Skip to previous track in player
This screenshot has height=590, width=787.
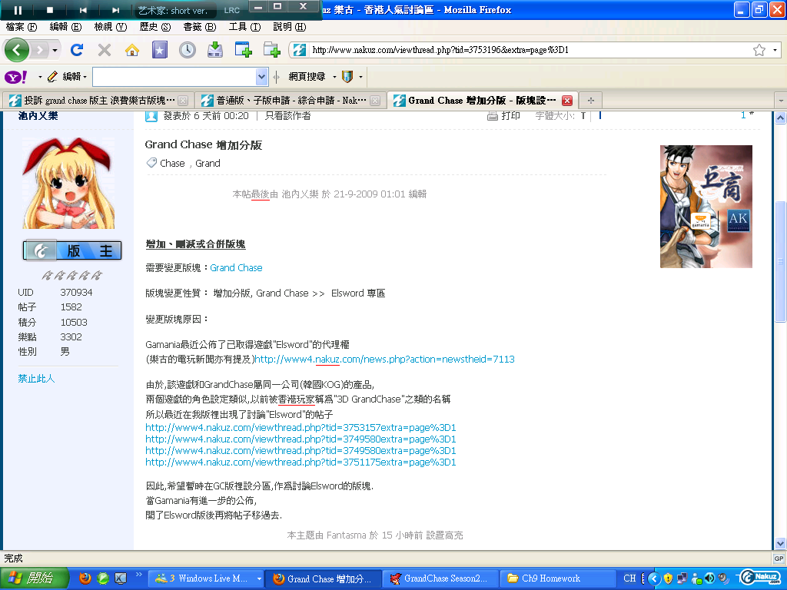pyautogui.click(x=83, y=10)
